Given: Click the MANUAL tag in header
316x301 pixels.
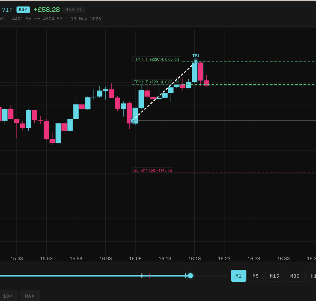Looking at the screenshot, I should (x=74, y=10).
